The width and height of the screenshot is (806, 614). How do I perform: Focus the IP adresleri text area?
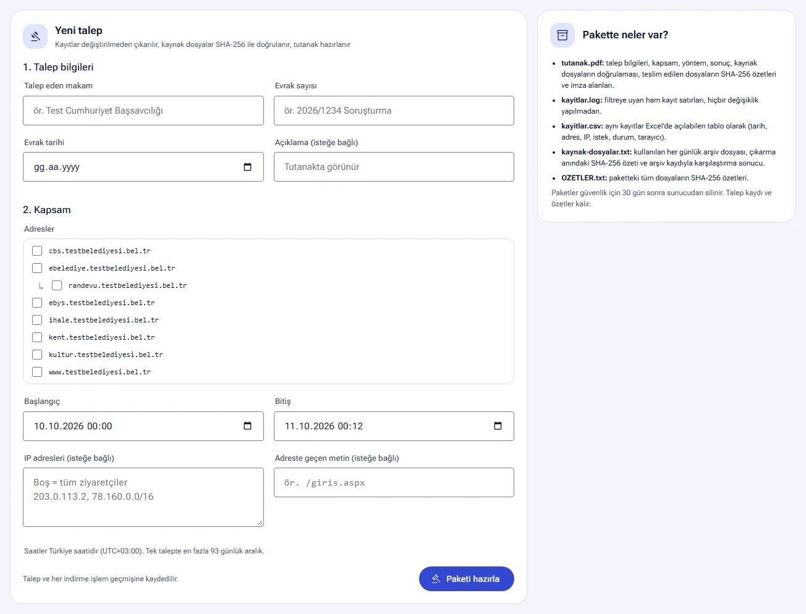pyautogui.click(x=143, y=497)
